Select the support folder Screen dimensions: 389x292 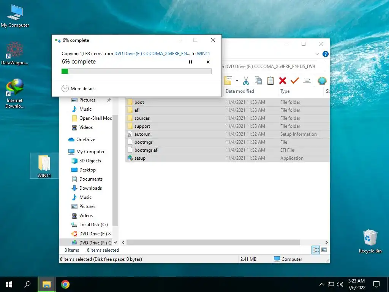pyautogui.click(x=227, y=126)
